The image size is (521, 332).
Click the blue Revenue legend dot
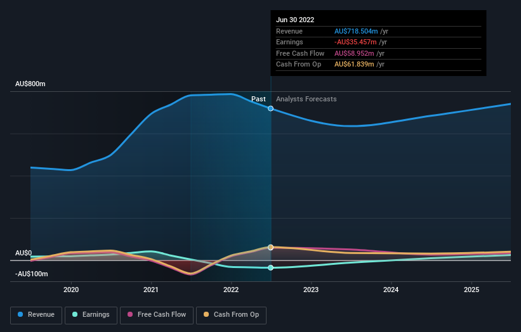(20, 314)
